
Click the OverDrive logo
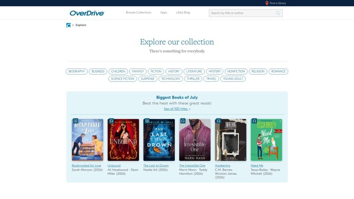click(x=87, y=13)
